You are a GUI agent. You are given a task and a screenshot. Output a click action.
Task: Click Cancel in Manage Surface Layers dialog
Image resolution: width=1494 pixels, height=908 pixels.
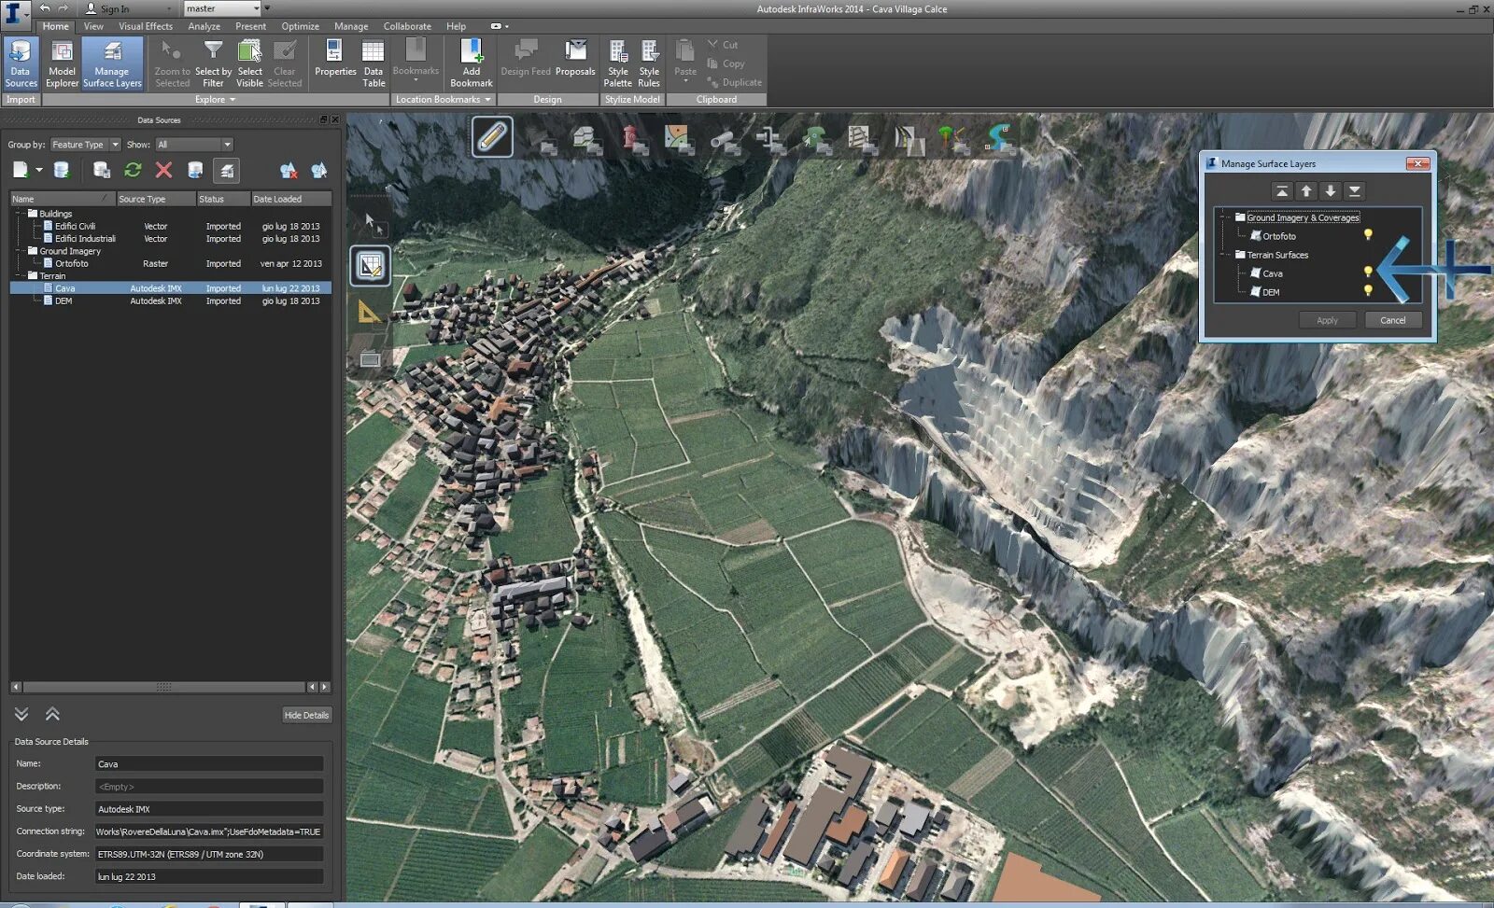1393,320
